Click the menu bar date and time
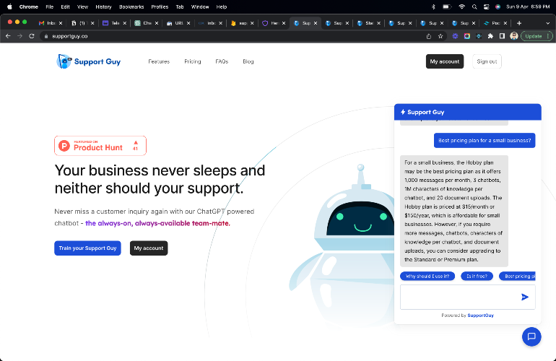This screenshot has width=556, height=361. click(x=528, y=6)
